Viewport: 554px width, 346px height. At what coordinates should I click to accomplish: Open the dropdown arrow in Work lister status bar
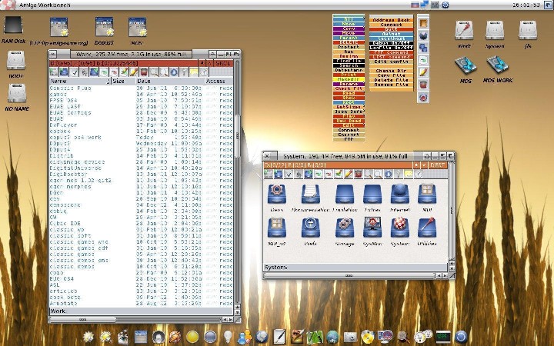tap(200, 63)
